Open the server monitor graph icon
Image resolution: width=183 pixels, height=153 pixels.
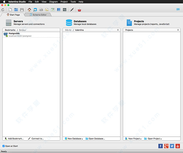65,9
